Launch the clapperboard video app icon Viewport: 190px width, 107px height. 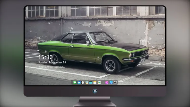pos(91,83)
